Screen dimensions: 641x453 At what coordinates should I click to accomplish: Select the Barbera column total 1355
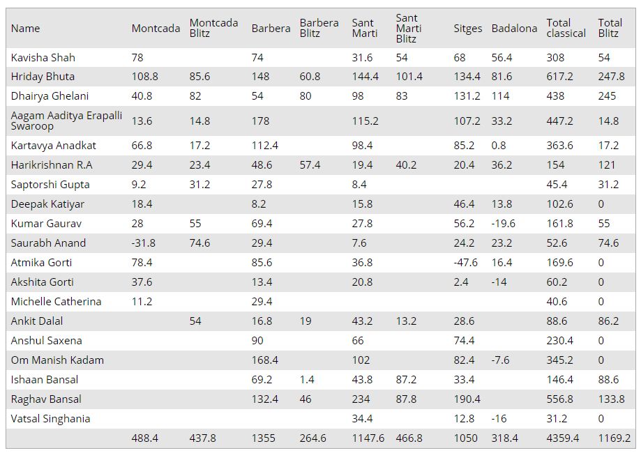point(263,438)
